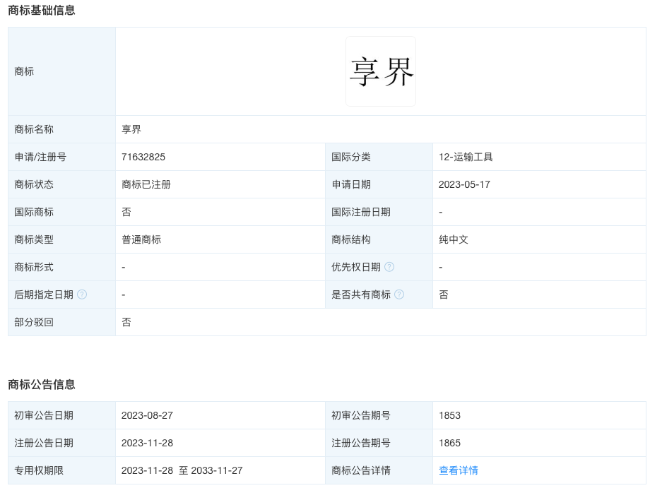The image size is (650, 488).
Task: Click the 普通商标 trademark type value
Action: [x=141, y=239]
